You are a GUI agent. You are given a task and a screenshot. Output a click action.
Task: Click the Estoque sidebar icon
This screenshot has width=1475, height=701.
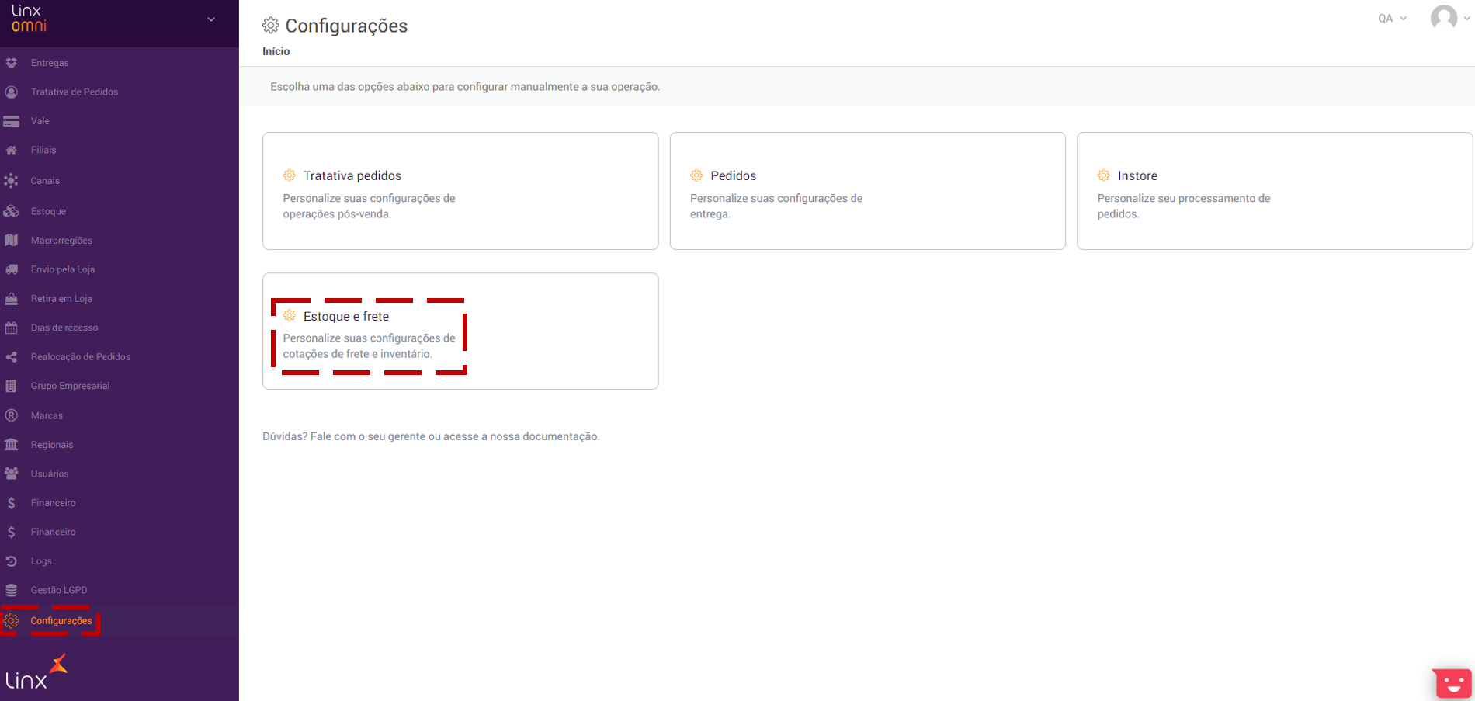[12, 211]
